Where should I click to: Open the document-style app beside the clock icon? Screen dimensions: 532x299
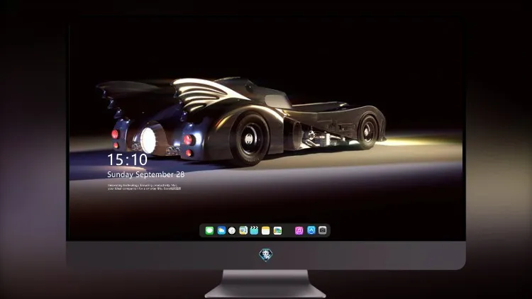pos(243,230)
